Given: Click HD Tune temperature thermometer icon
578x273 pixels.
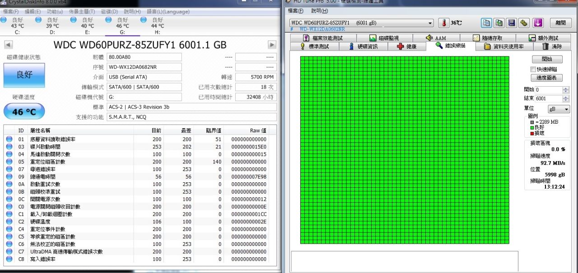Looking at the screenshot, I should tap(444, 23).
